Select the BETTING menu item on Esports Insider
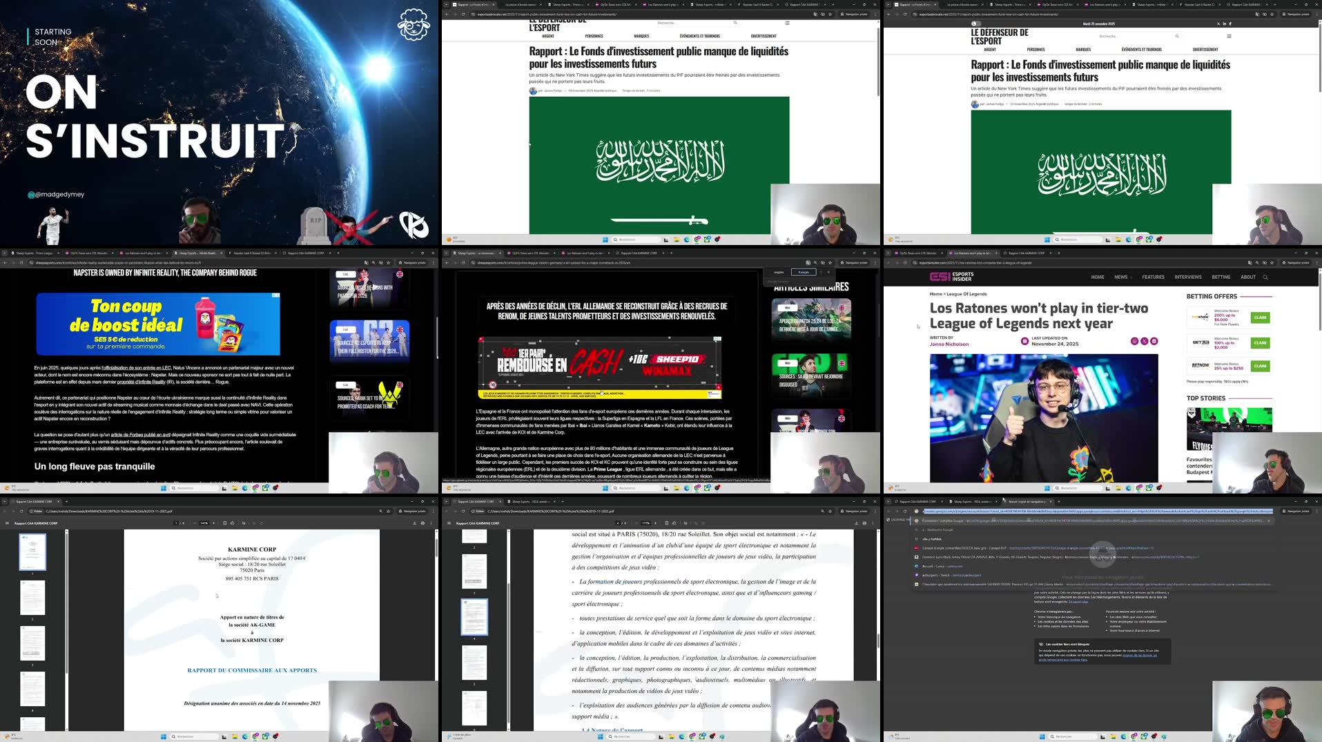This screenshot has width=1322, height=742. click(1221, 277)
